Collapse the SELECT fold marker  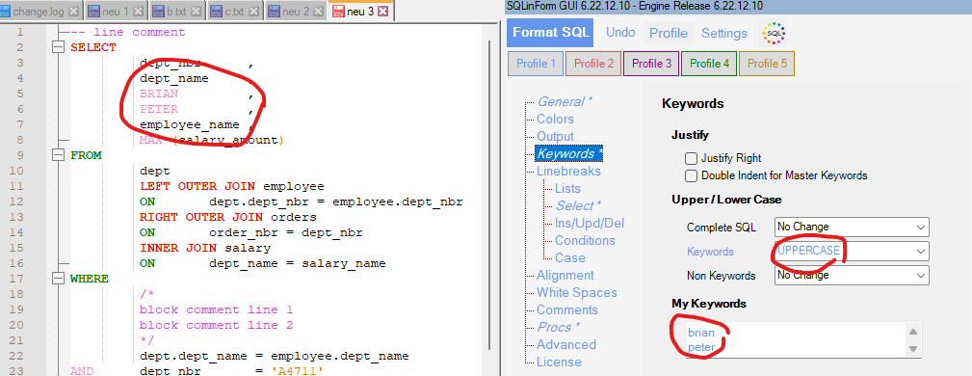pos(58,47)
